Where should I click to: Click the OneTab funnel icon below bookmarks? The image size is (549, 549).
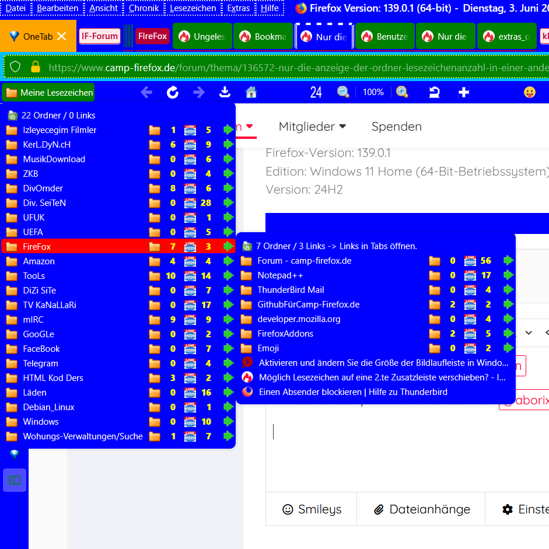click(15, 454)
